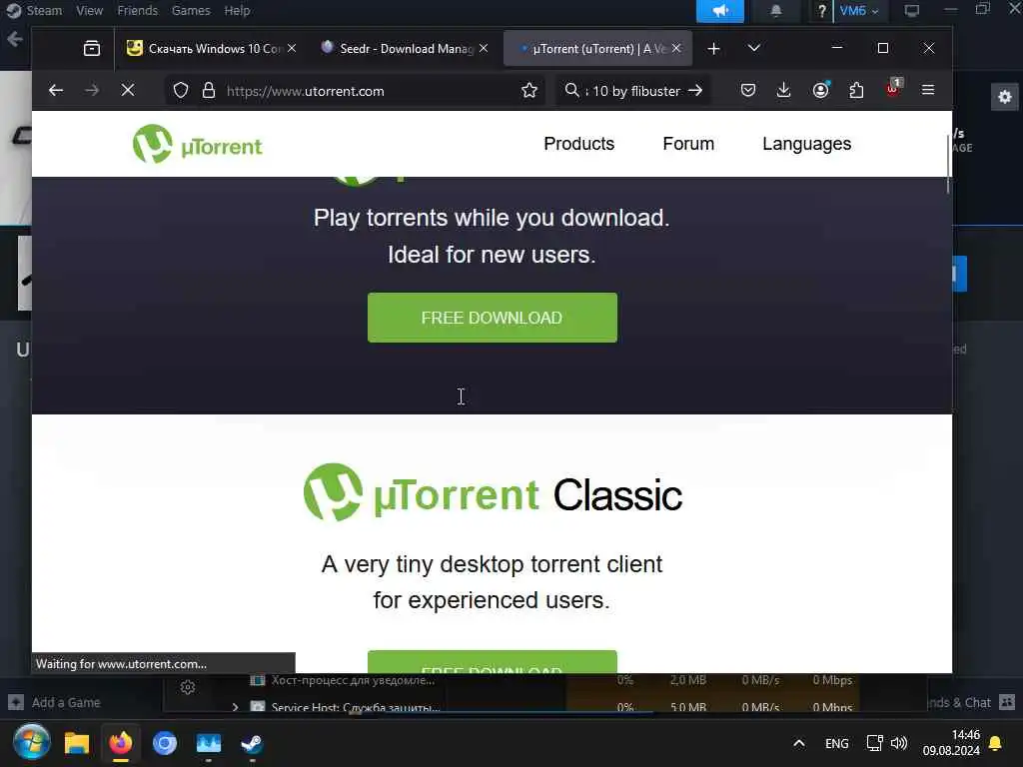Open taskbar clock showing 14:46
The height and width of the screenshot is (767, 1023).
[x=951, y=743]
